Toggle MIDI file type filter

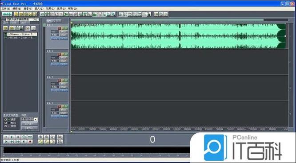(5, 123)
